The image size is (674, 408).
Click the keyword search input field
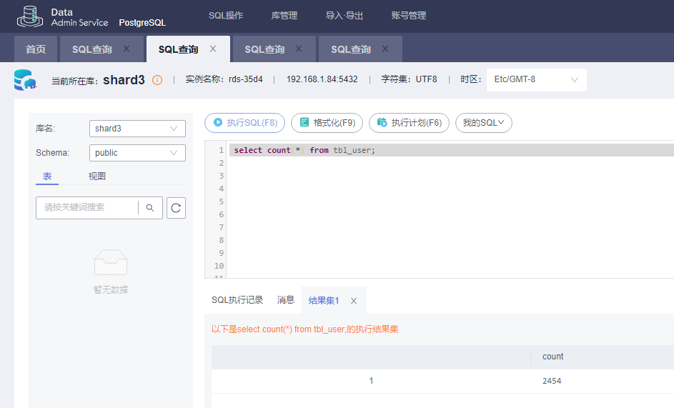point(86,208)
